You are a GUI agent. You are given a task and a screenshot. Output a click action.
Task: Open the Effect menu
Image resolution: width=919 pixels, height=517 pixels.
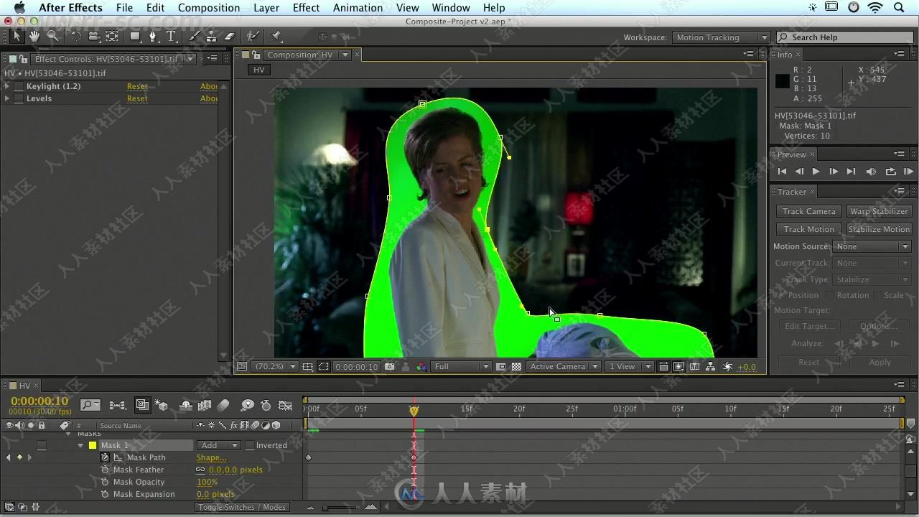click(x=306, y=8)
